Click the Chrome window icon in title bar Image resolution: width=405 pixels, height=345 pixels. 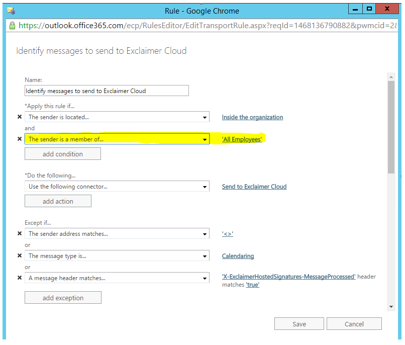point(11,10)
